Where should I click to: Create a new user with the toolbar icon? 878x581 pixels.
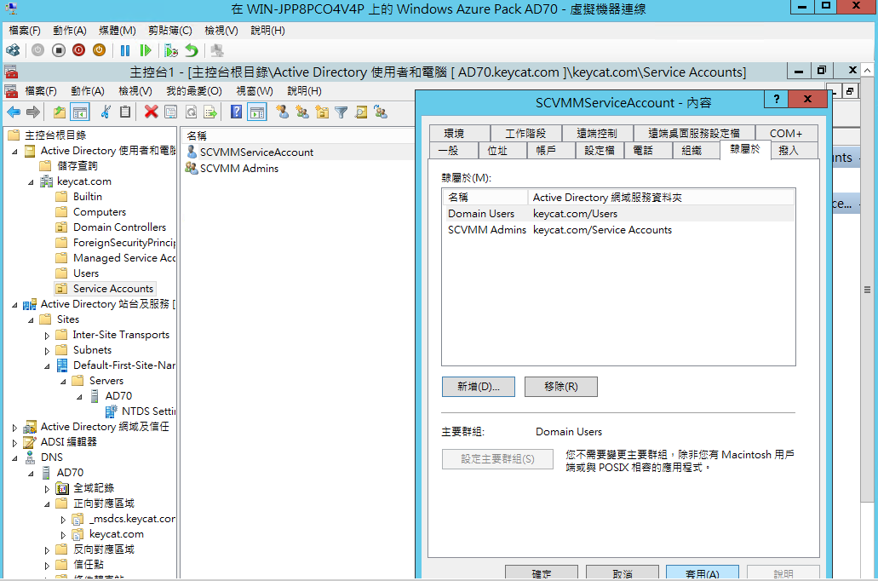tap(283, 112)
